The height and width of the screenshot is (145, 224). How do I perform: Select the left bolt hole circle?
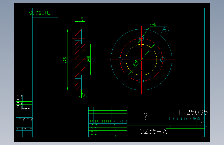120,60
